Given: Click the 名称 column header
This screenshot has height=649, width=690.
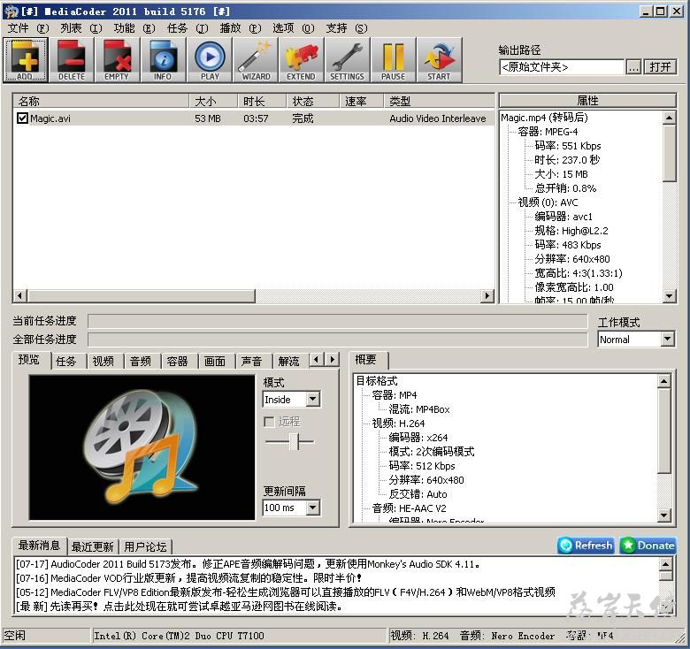Looking at the screenshot, I should point(101,101).
